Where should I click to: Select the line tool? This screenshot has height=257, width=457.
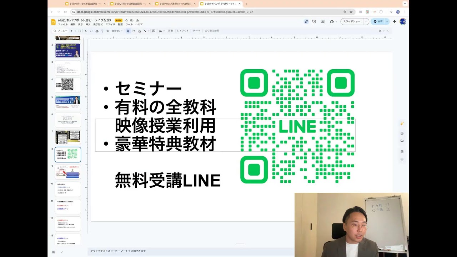coord(145,31)
